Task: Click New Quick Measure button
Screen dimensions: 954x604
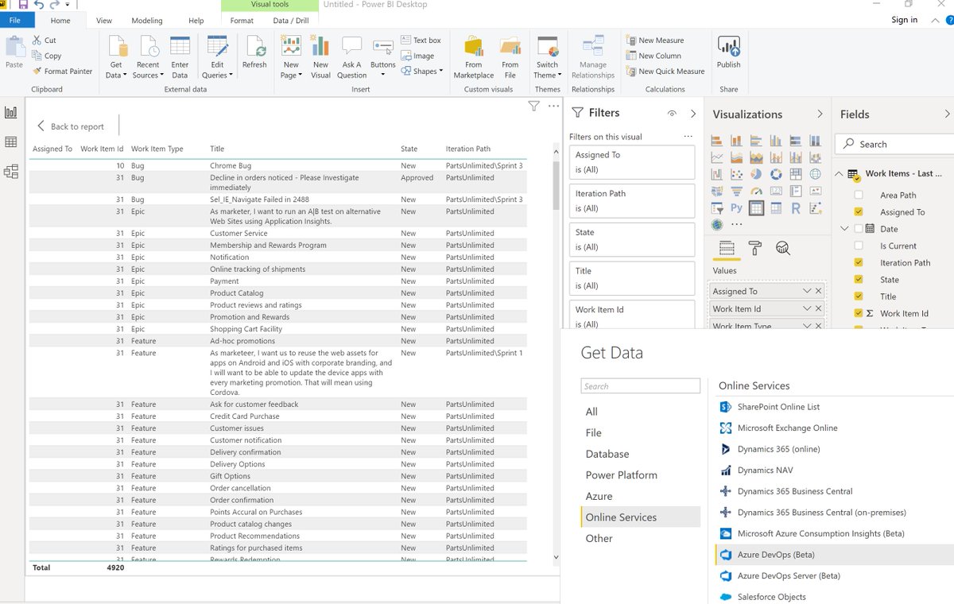Action: (665, 72)
